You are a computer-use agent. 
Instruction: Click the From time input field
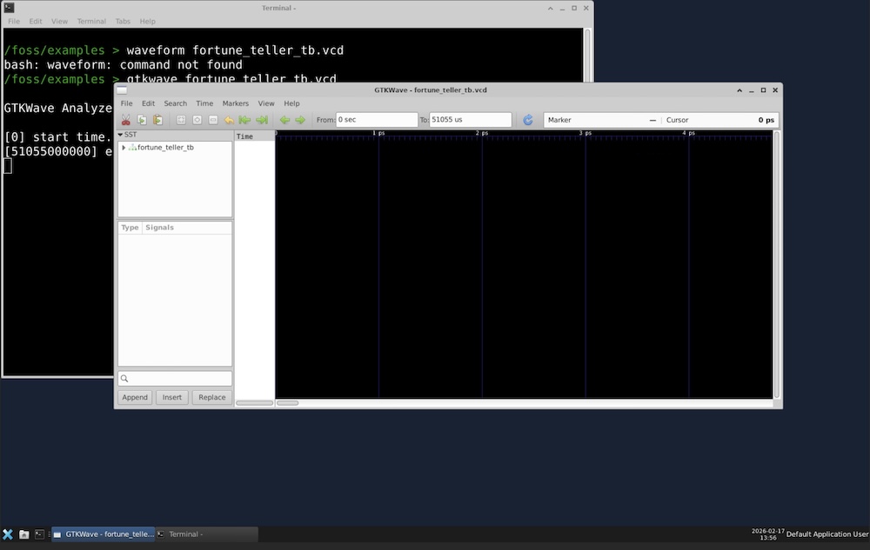point(377,120)
